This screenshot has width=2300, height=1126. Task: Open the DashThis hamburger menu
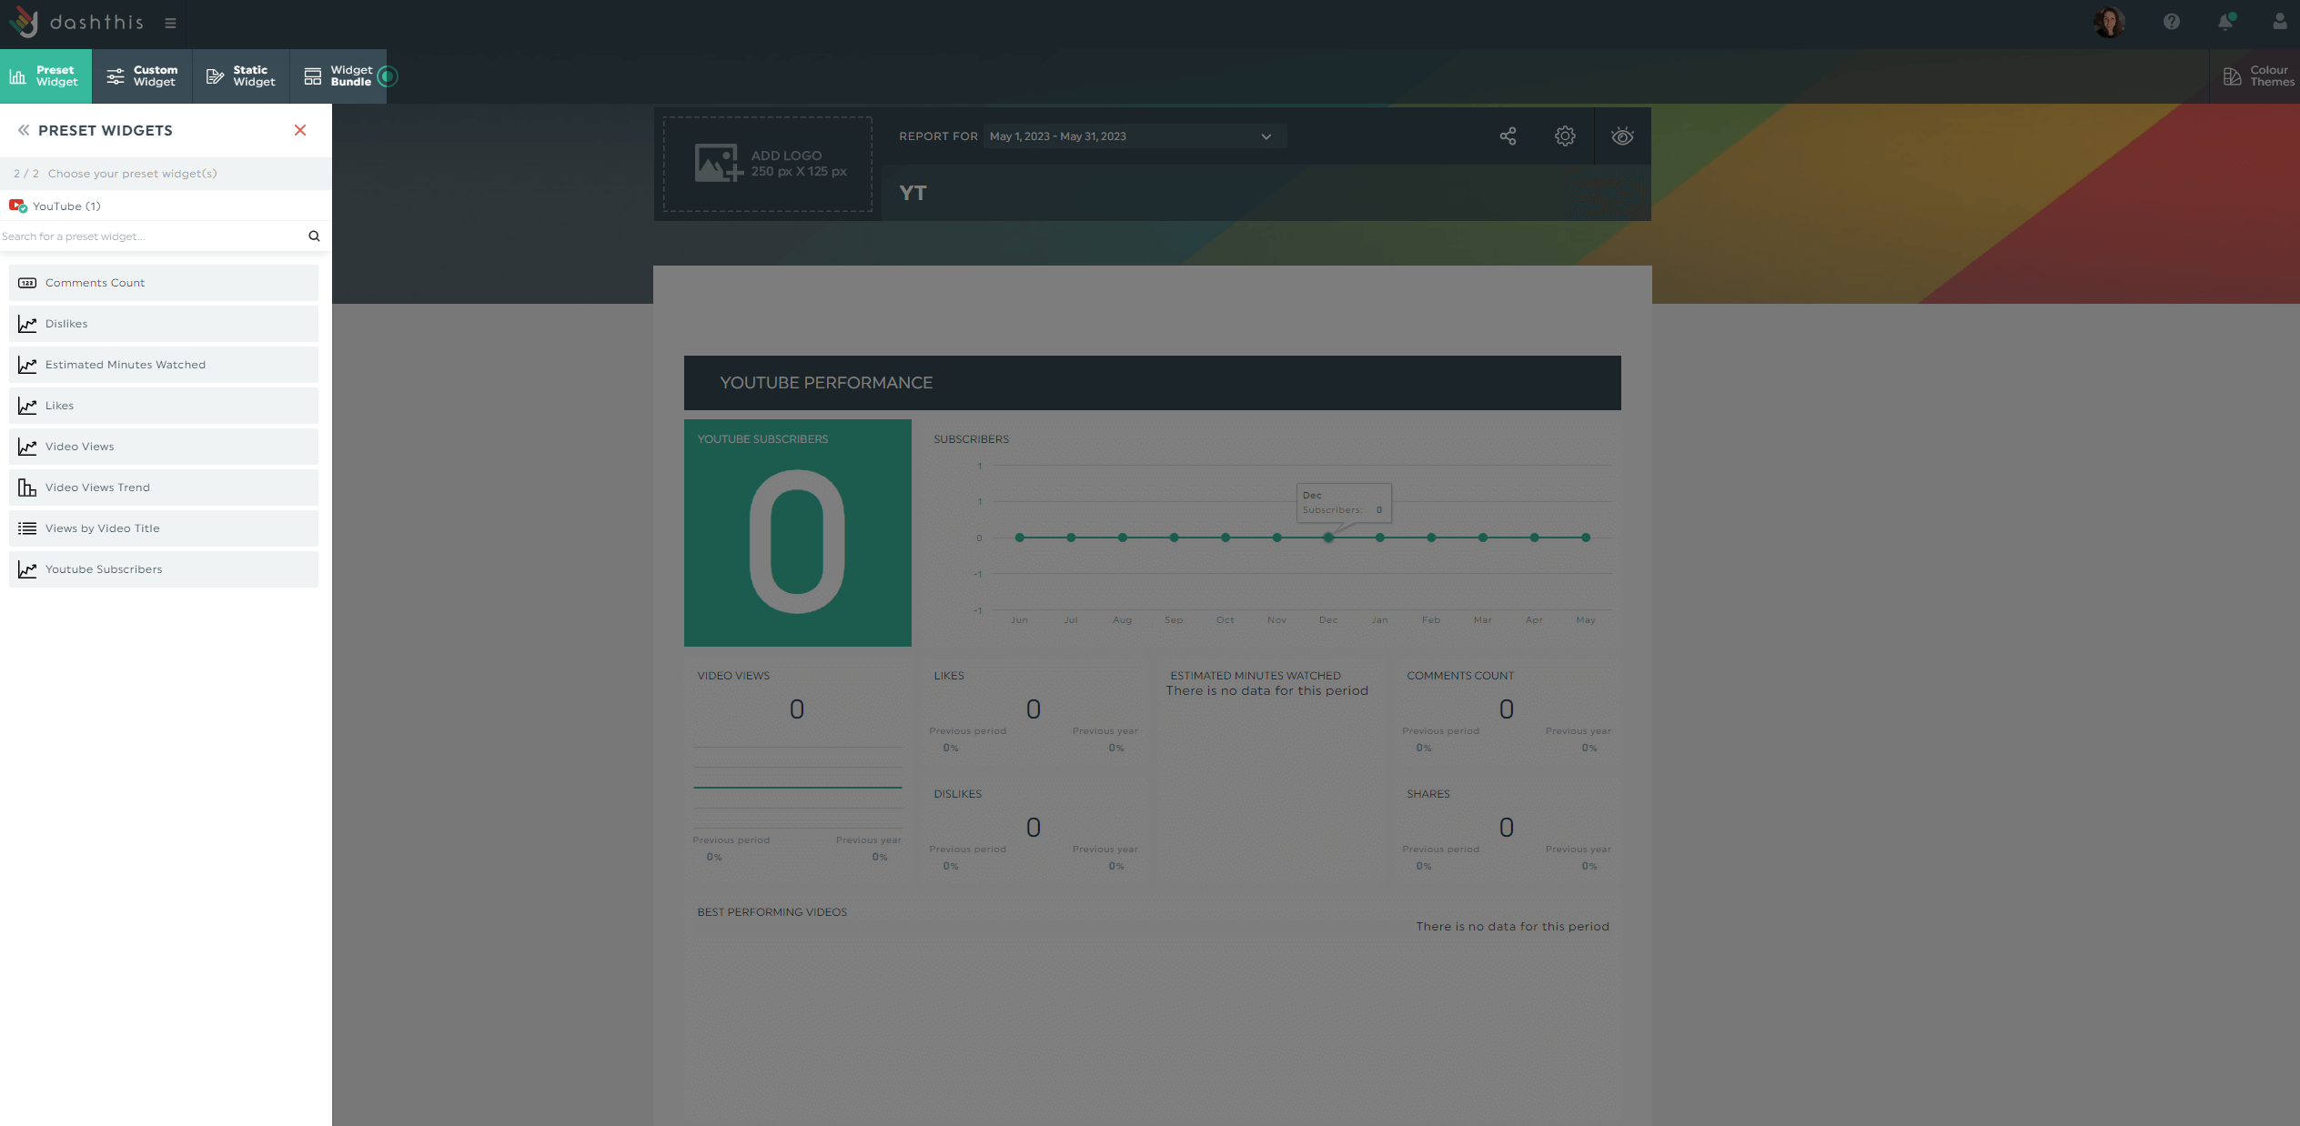pos(170,24)
